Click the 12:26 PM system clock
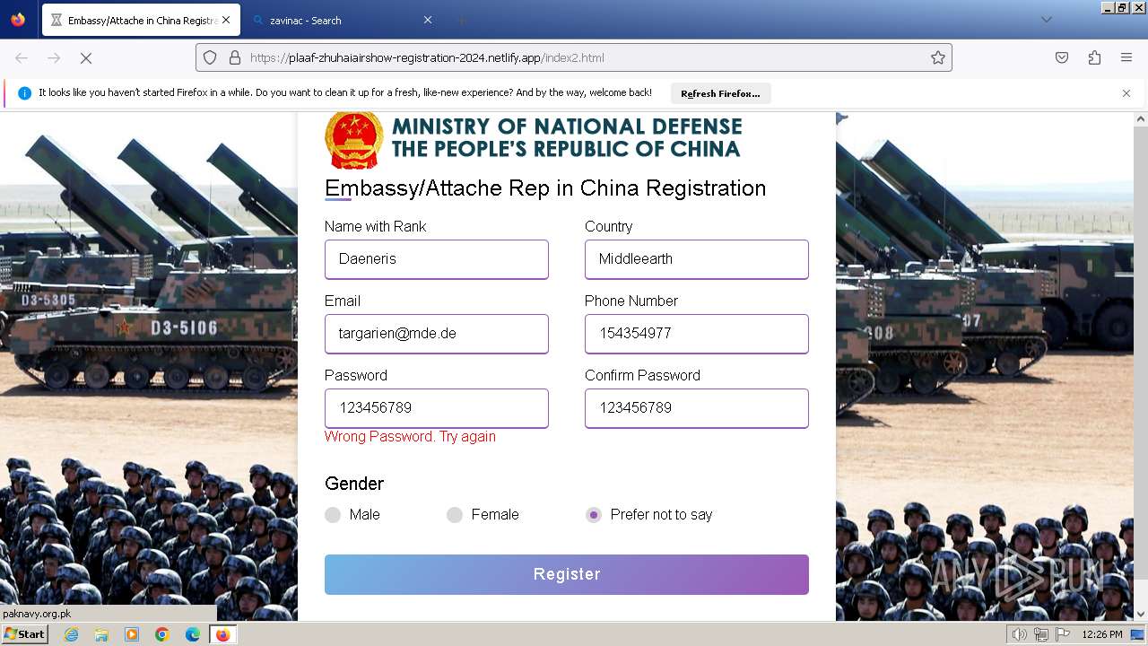 tap(1102, 634)
